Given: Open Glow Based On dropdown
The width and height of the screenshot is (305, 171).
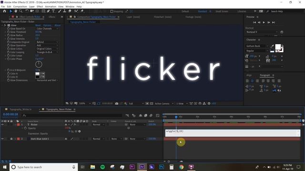Looking at the screenshot, I should pos(47,28).
